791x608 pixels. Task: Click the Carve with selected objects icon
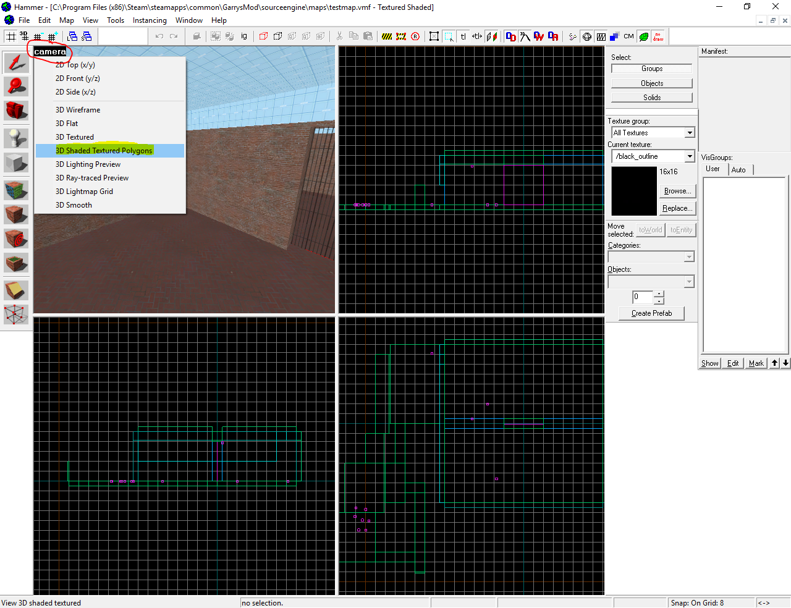tap(197, 36)
